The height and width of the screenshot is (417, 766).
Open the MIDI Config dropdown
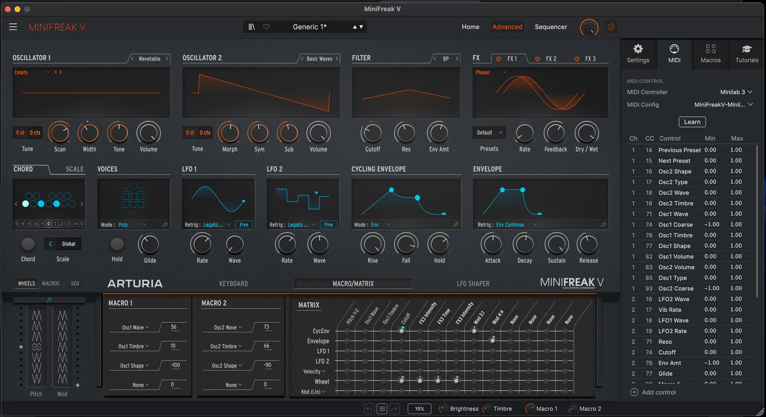click(723, 105)
